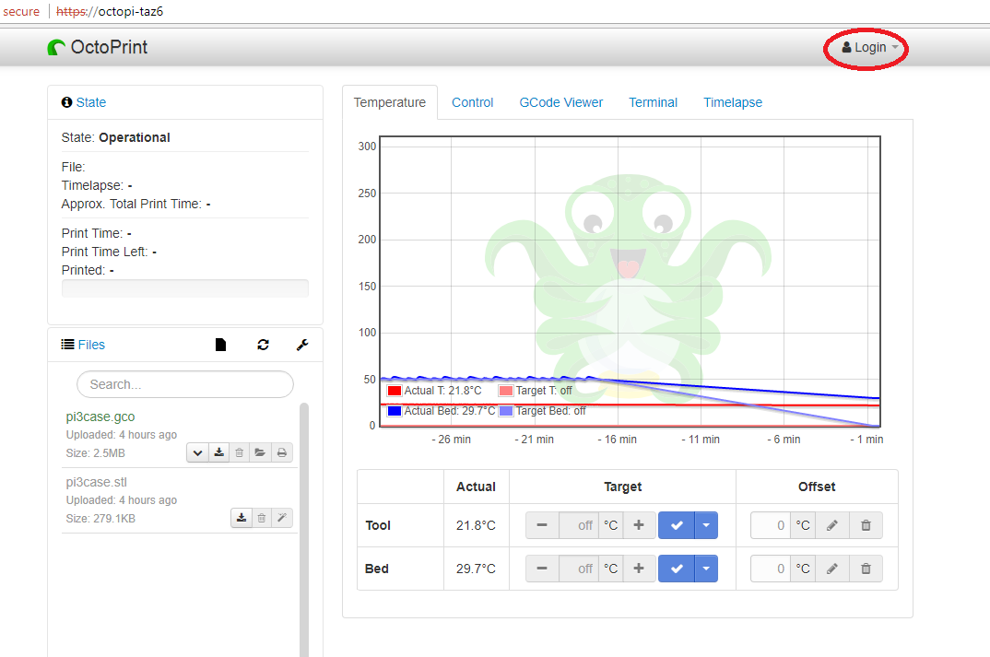
Task: Open the Timelapse tab
Action: pos(733,102)
